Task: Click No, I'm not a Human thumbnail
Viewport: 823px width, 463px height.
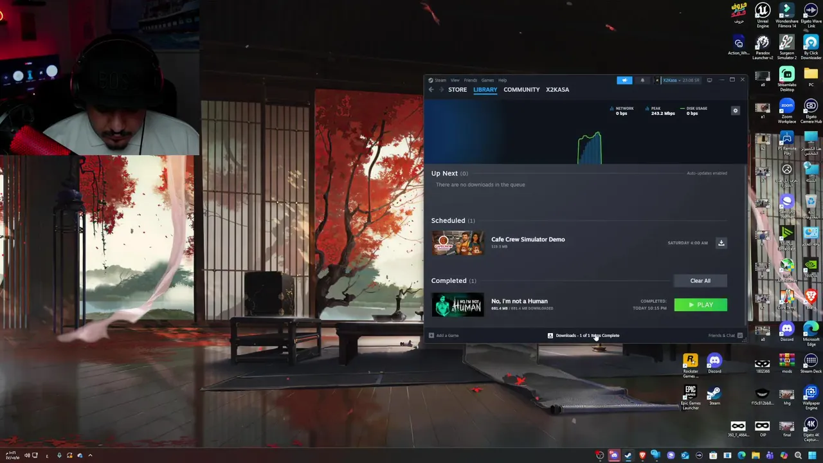Action: coord(458,305)
